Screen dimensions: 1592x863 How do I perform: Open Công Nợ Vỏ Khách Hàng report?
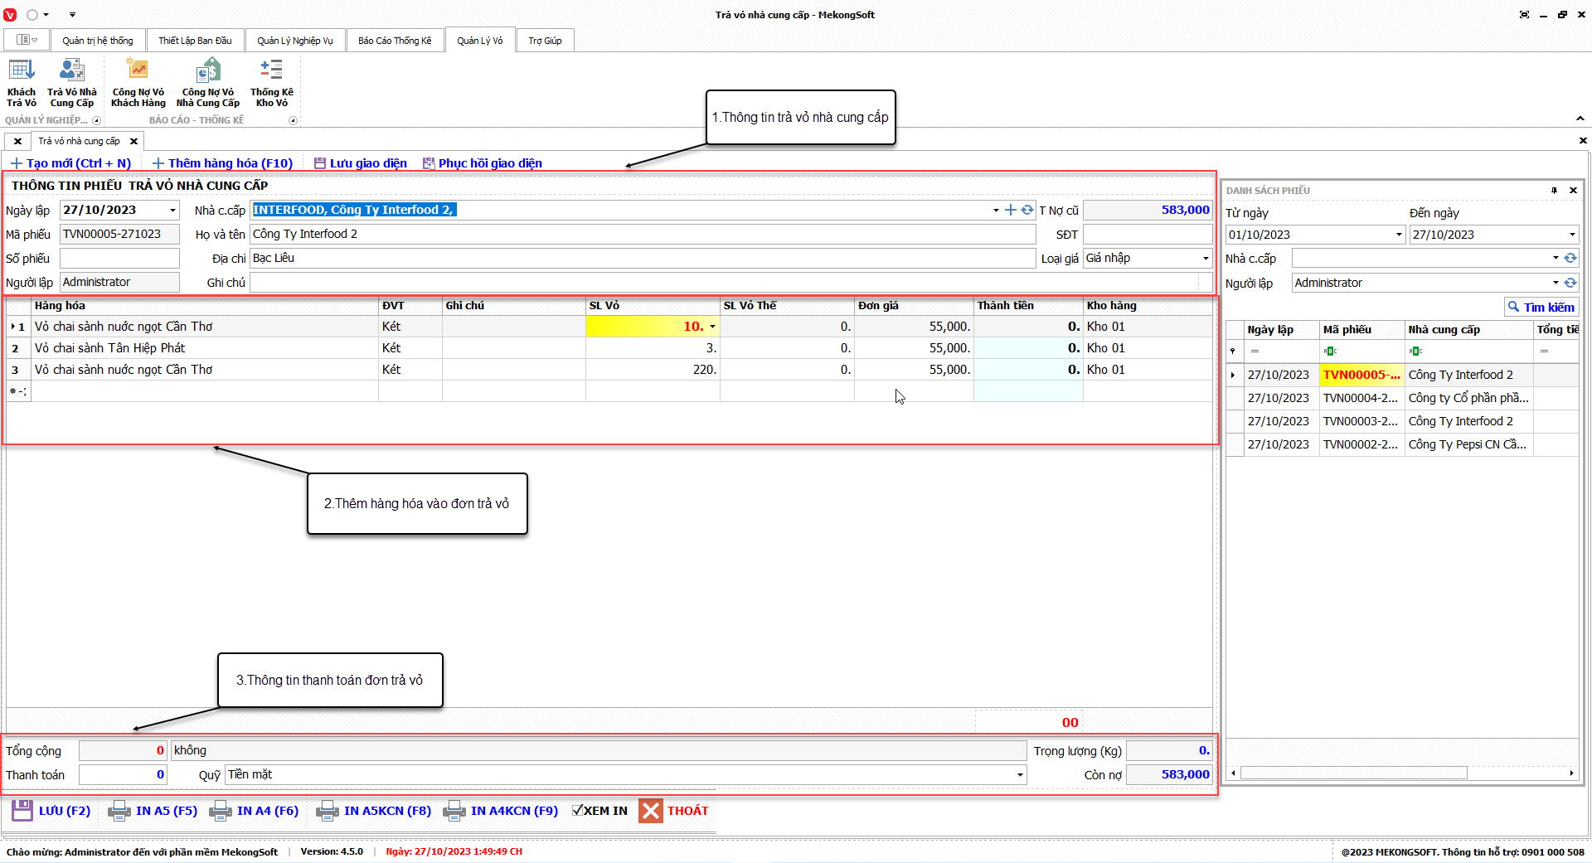tap(138, 71)
